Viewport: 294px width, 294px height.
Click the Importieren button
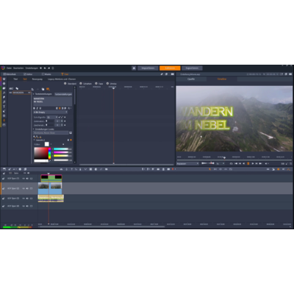(148, 68)
